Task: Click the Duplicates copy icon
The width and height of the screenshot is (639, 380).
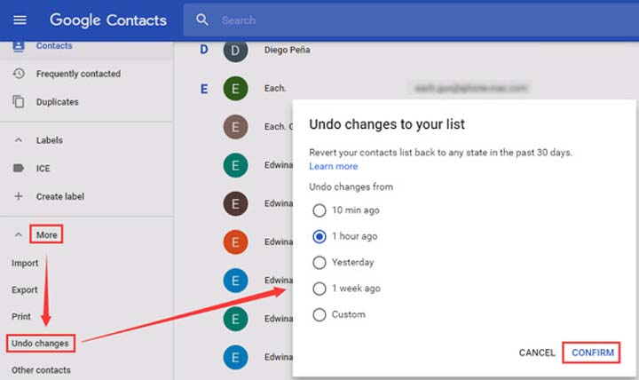Action: (x=19, y=102)
